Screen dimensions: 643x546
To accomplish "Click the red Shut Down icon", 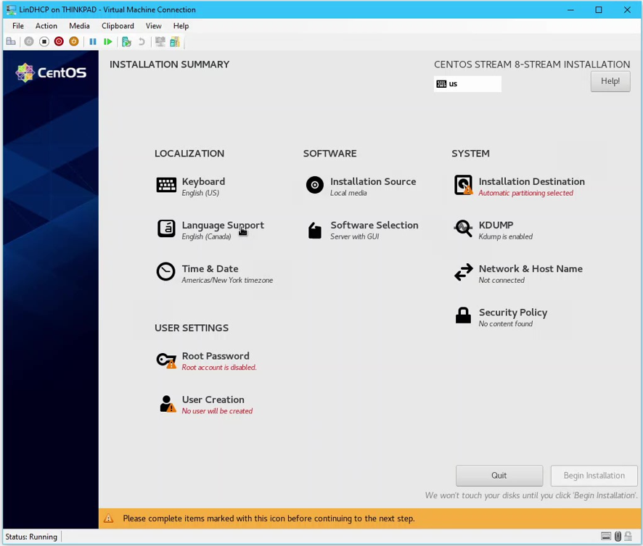I will pyautogui.click(x=59, y=41).
